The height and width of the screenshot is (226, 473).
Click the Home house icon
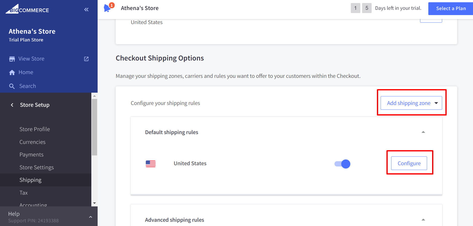point(12,73)
